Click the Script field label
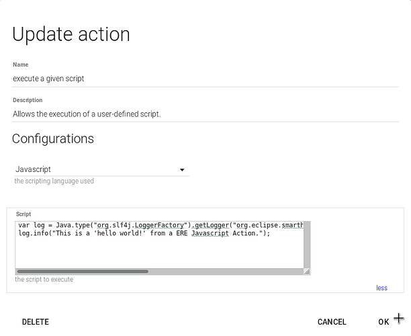Screen dimensions: 411x336 [24, 214]
